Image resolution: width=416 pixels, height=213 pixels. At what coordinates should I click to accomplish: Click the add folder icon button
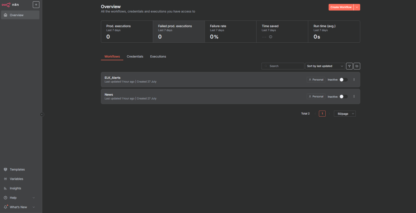coord(357,66)
